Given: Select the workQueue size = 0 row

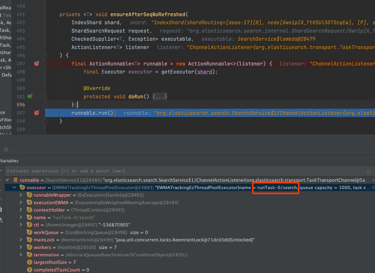Looking at the screenshot, I should pos(190,232).
